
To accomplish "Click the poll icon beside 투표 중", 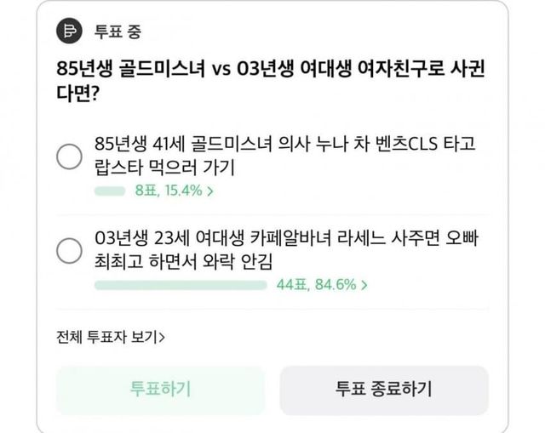I will [69, 32].
